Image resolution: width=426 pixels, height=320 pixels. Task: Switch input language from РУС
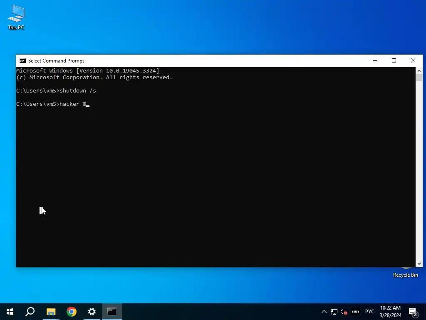[369, 312]
